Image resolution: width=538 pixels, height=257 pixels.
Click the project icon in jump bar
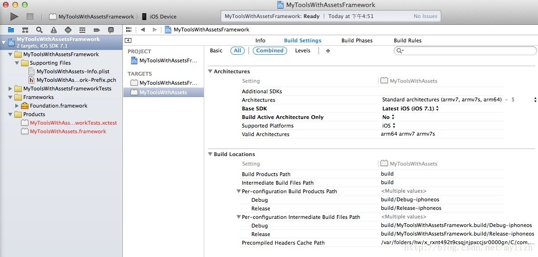[168, 30]
